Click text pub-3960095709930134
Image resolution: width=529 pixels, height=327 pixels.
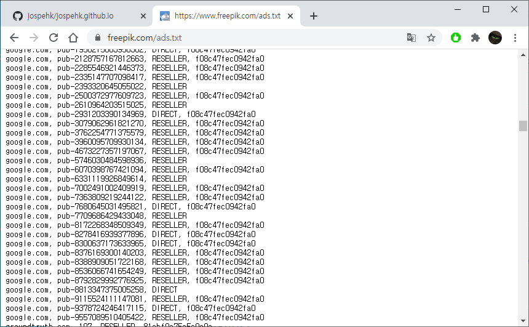(x=101, y=142)
